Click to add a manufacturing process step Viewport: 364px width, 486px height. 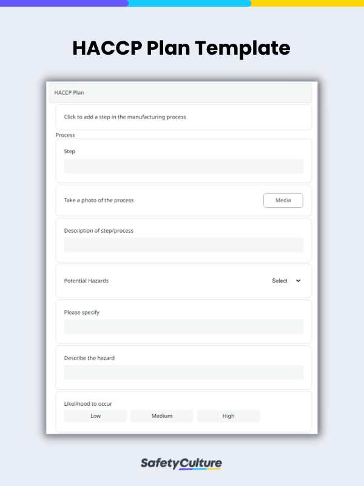click(x=184, y=117)
